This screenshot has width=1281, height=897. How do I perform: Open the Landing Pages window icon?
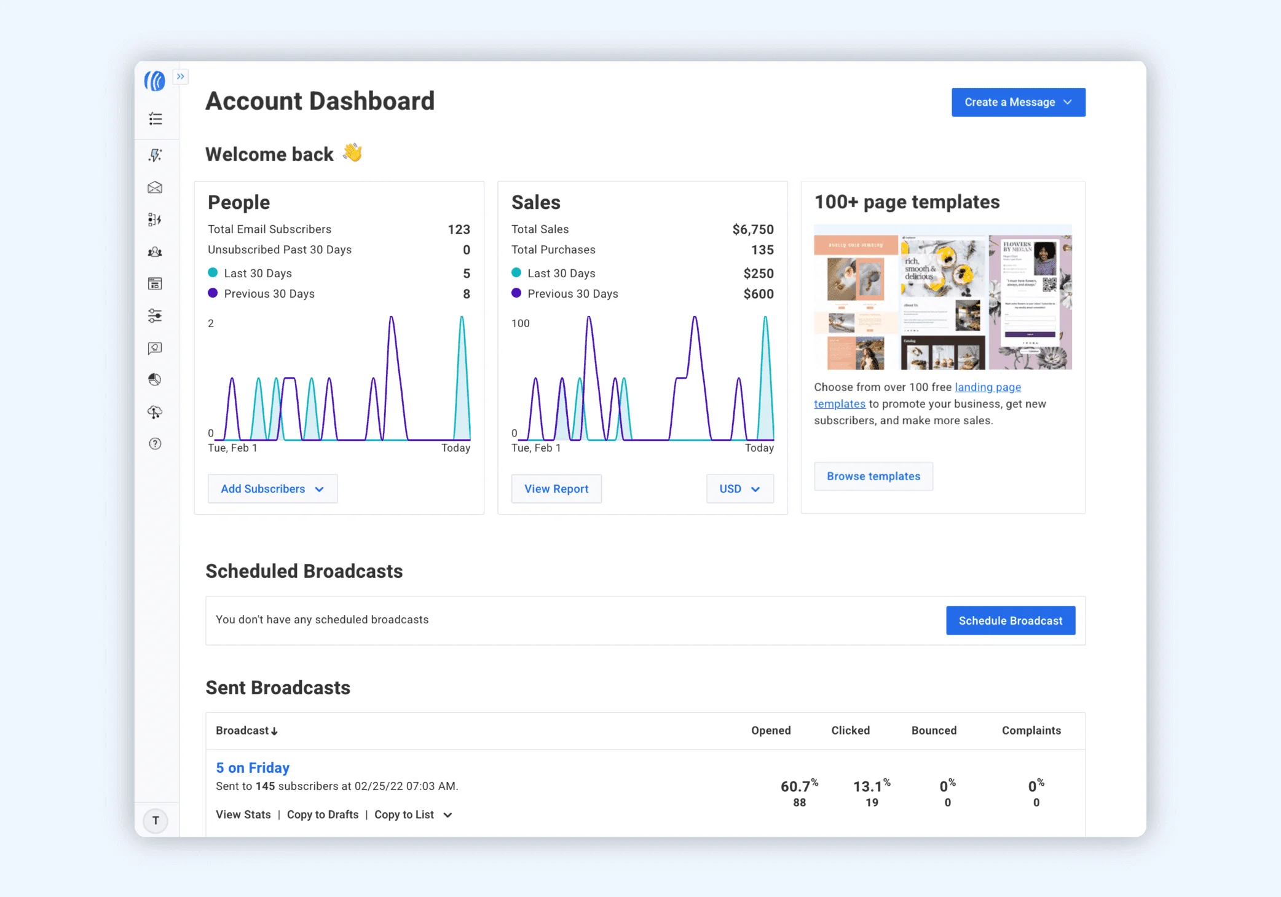pos(155,283)
